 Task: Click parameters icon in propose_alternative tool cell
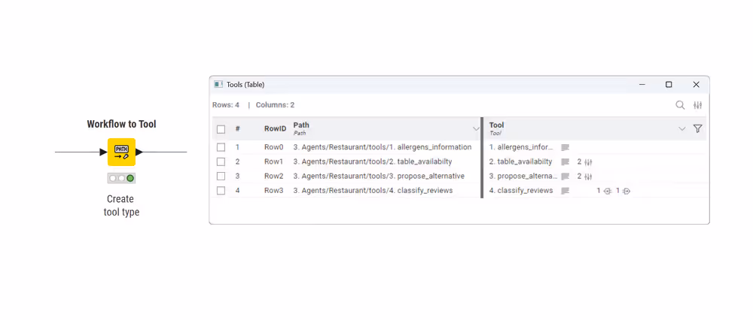(x=588, y=177)
